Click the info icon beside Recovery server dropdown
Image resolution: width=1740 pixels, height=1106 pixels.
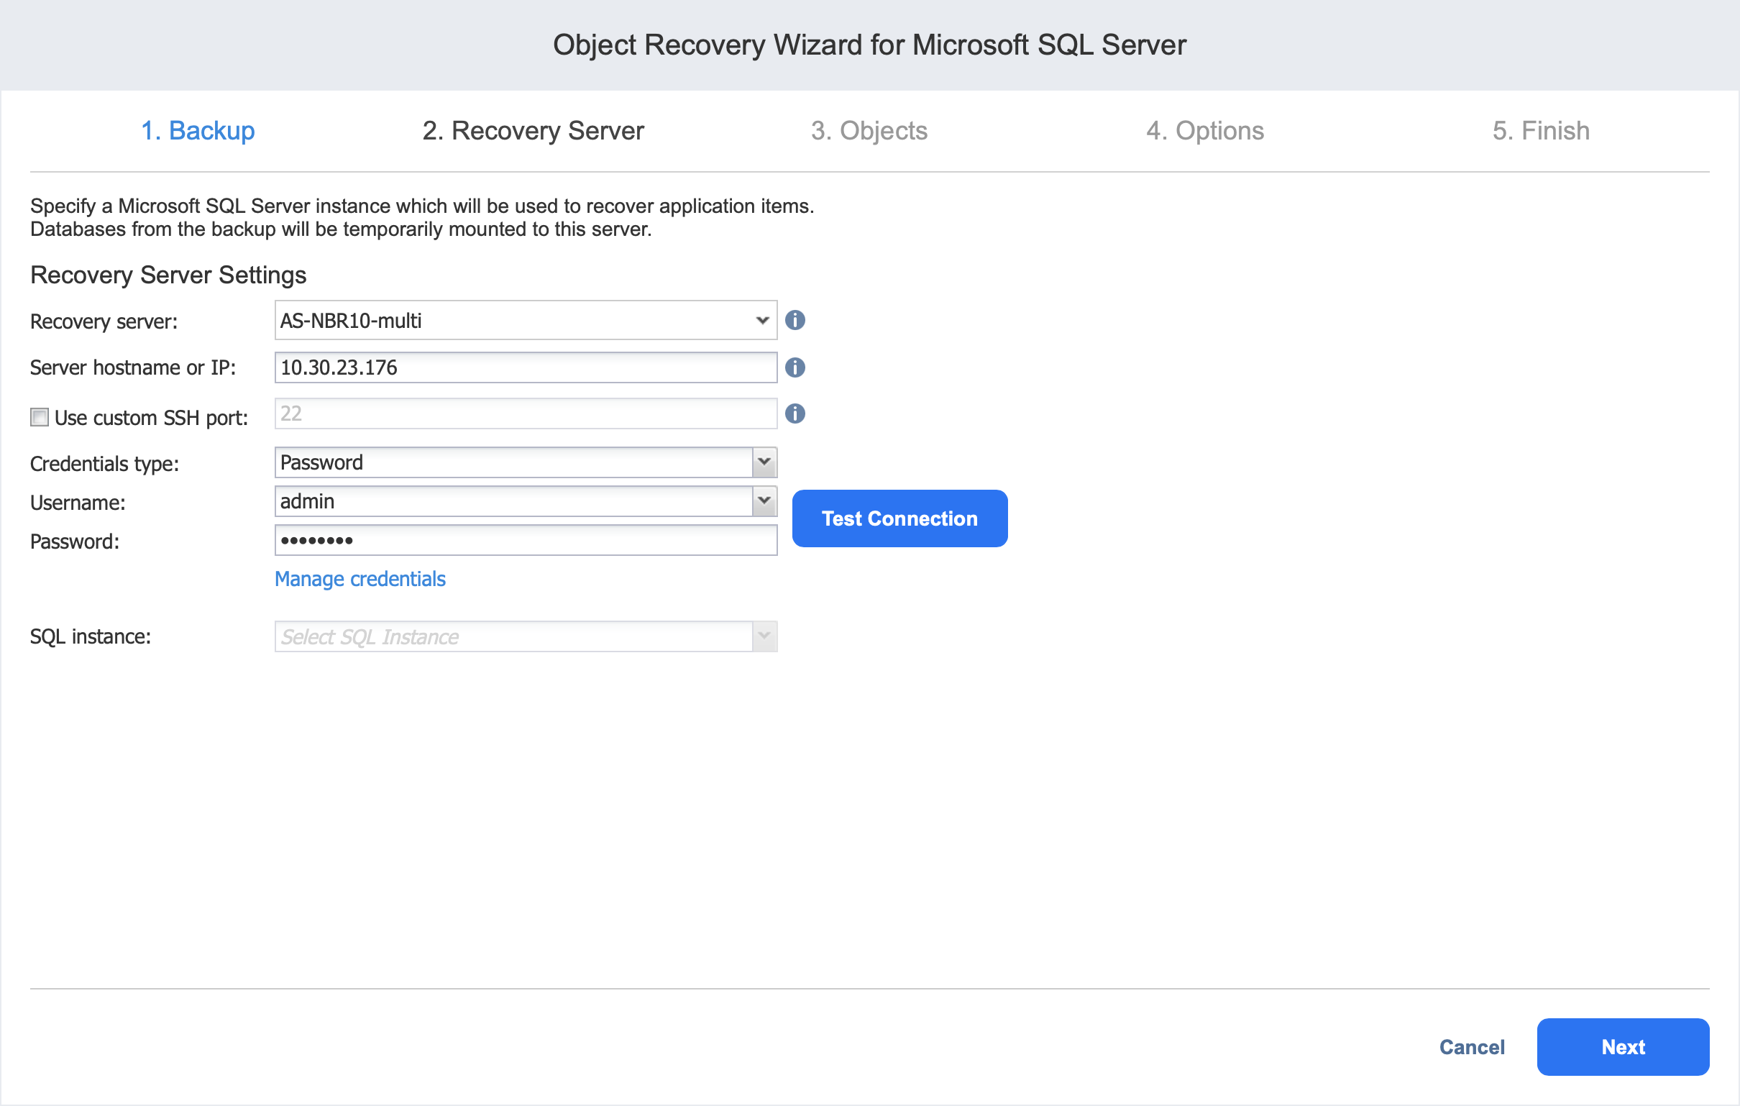[x=795, y=319]
